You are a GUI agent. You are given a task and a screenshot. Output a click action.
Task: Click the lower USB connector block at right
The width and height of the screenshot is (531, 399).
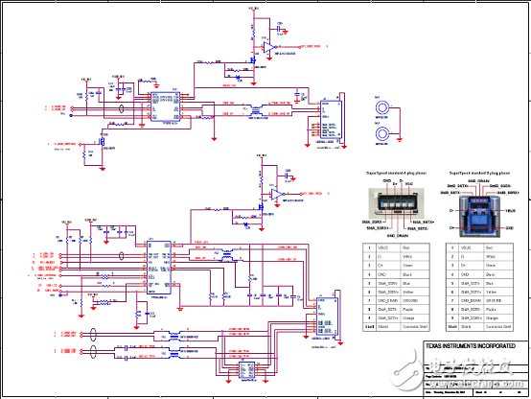coord(327,317)
